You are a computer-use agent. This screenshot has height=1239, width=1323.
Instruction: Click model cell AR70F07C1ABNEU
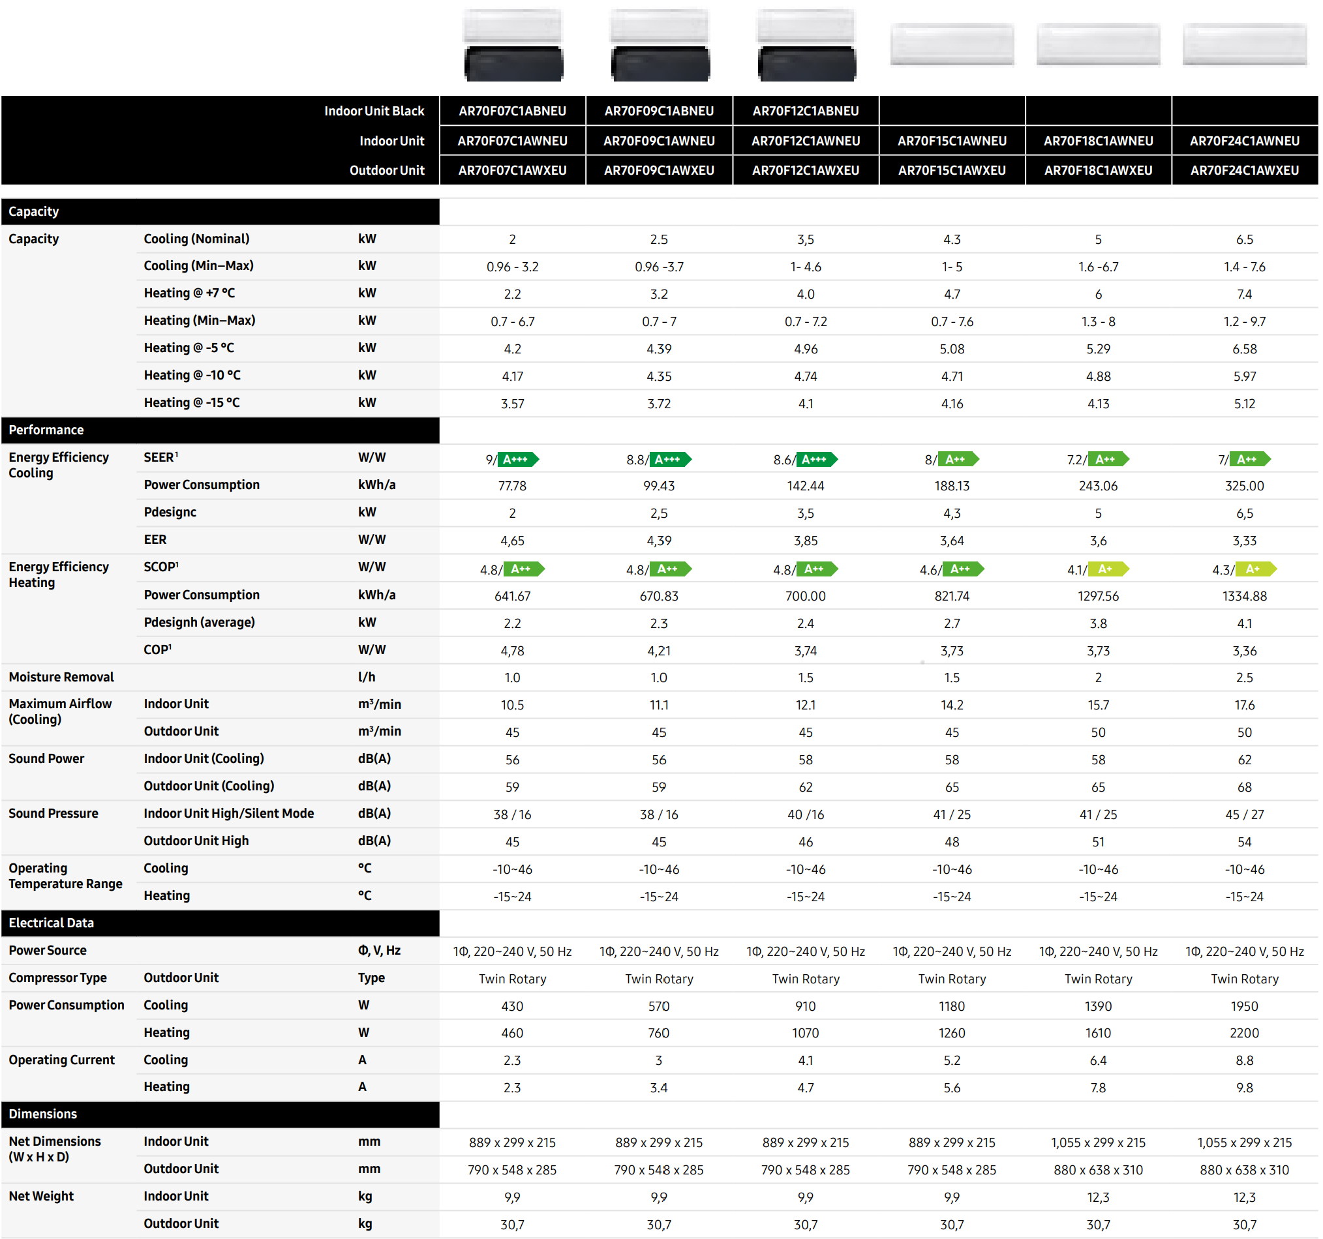click(x=512, y=111)
